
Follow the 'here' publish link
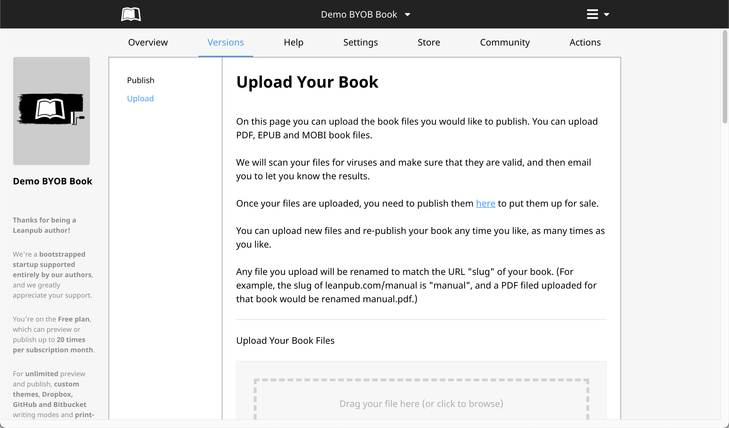click(x=486, y=203)
